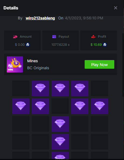Select the third-row middle diamond tile
The height and width of the screenshot is (160, 124).
click(60, 124)
